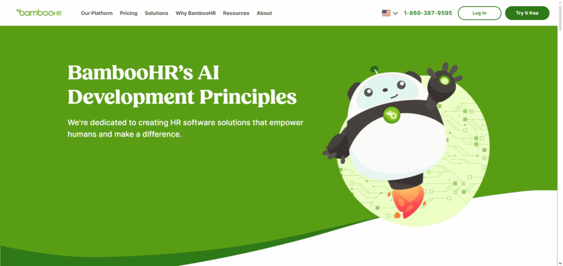Click the text starting "We're dedicated to creating"
Screen dimensions: 563x266
(x=185, y=129)
